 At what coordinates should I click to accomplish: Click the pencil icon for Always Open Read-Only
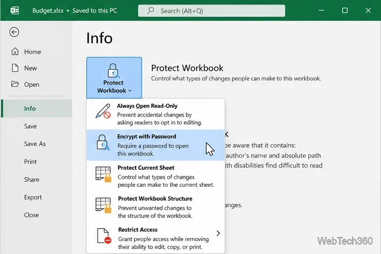click(103, 111)
